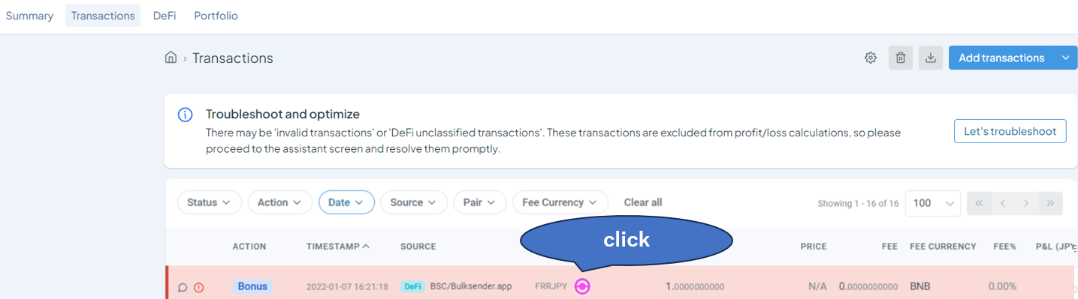Expand Add transactions dropdown arrow
Viewport: 1078px width, 299px height.
tap(1065, 58)
